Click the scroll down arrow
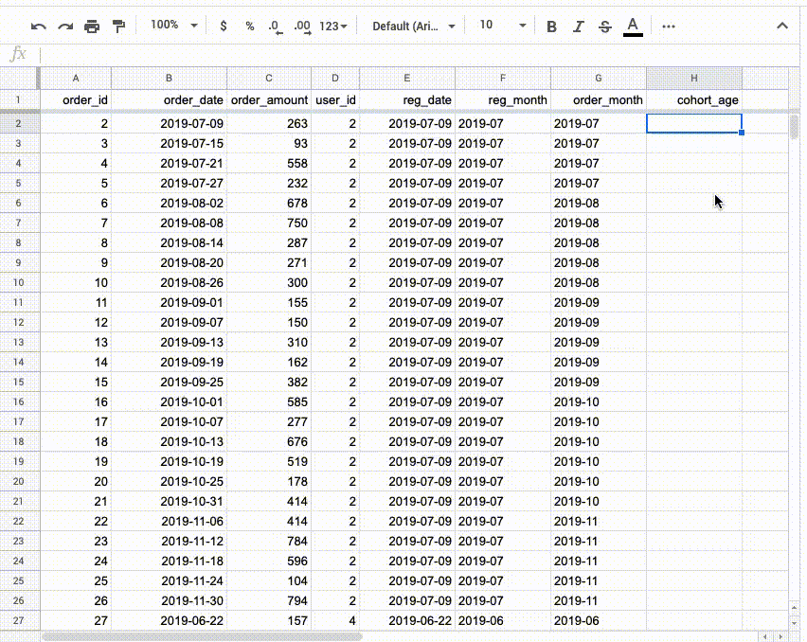The height and width of the screenshot is (642, 807). tap(794, 623)
